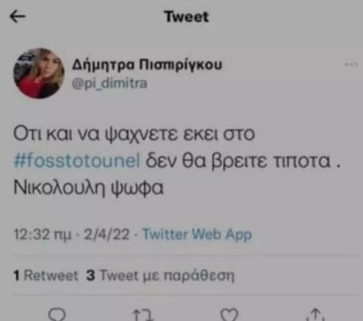View the 3 Tweet με παράθεση list

coord(160,276)
